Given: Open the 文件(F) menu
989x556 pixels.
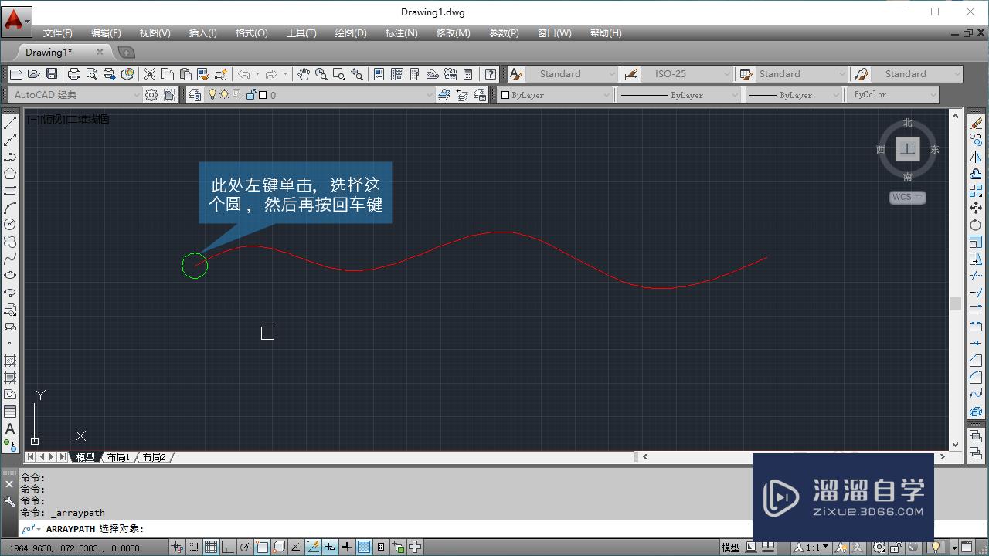Looking at the screenshot, I should 58,33.
